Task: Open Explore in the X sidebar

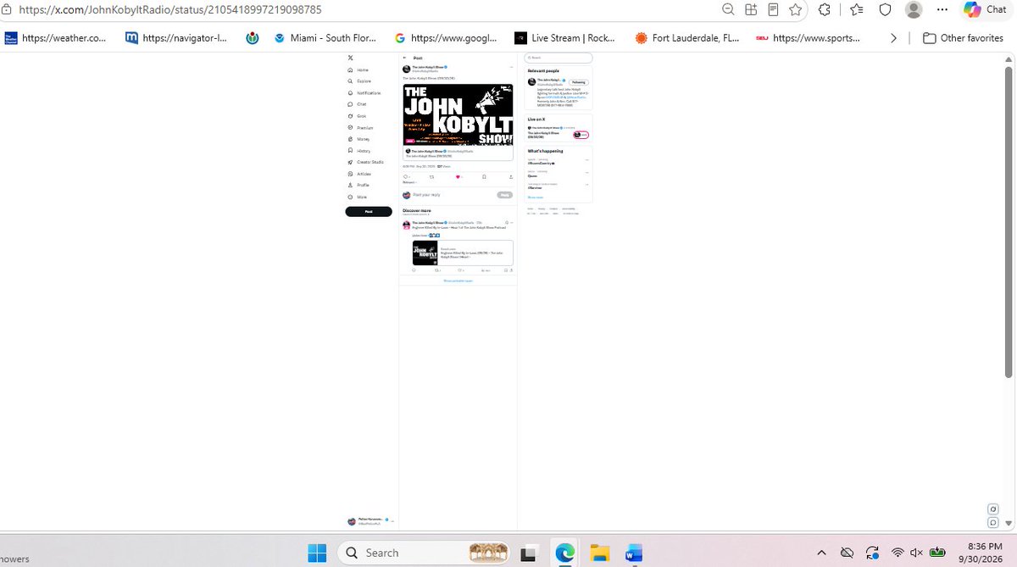Action: click(358, 81)
